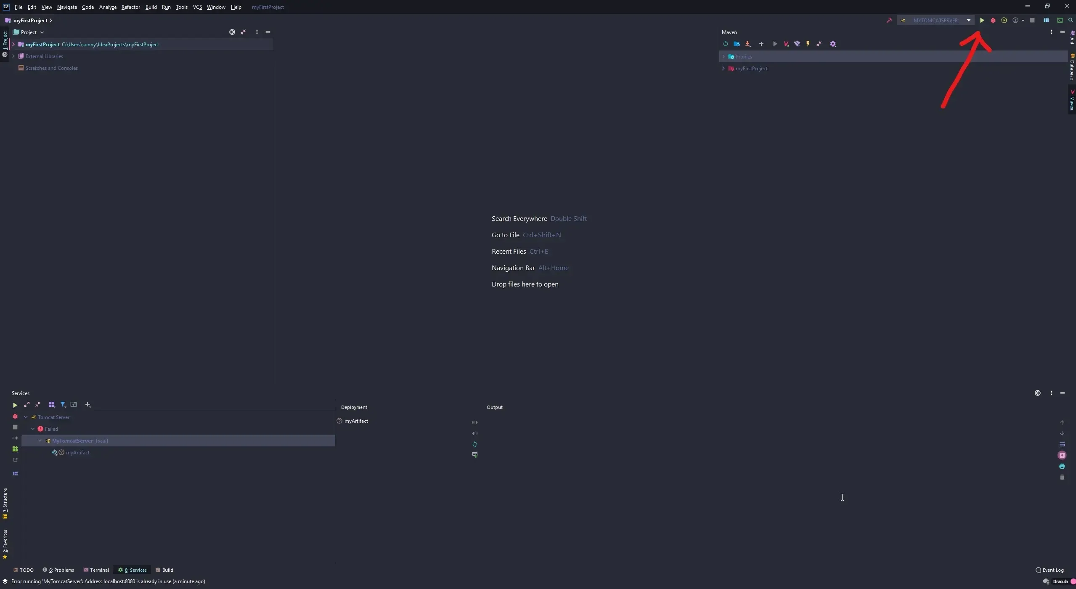Open the Refactor menu
The height and width of the screenshot is (589, 1076).
(x=130, y=7)
